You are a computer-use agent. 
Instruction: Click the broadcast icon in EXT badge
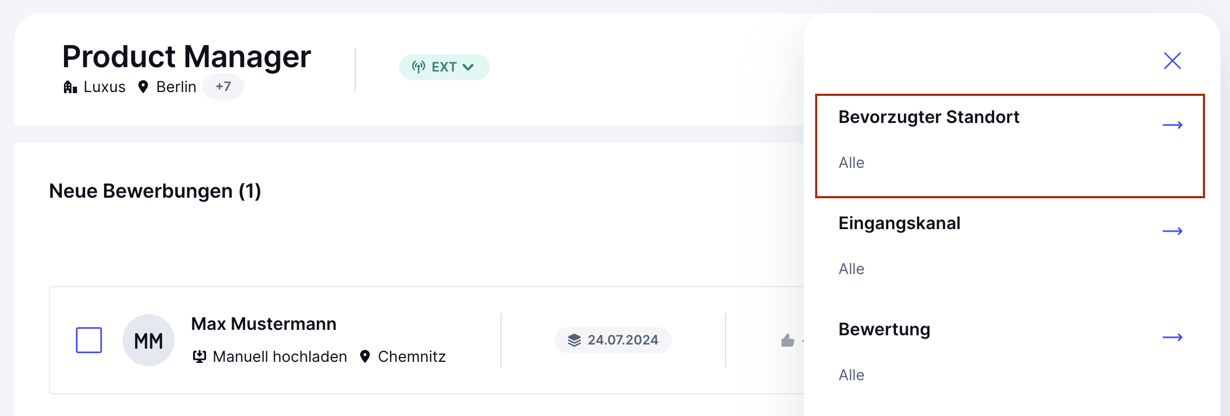pos(418,67)
